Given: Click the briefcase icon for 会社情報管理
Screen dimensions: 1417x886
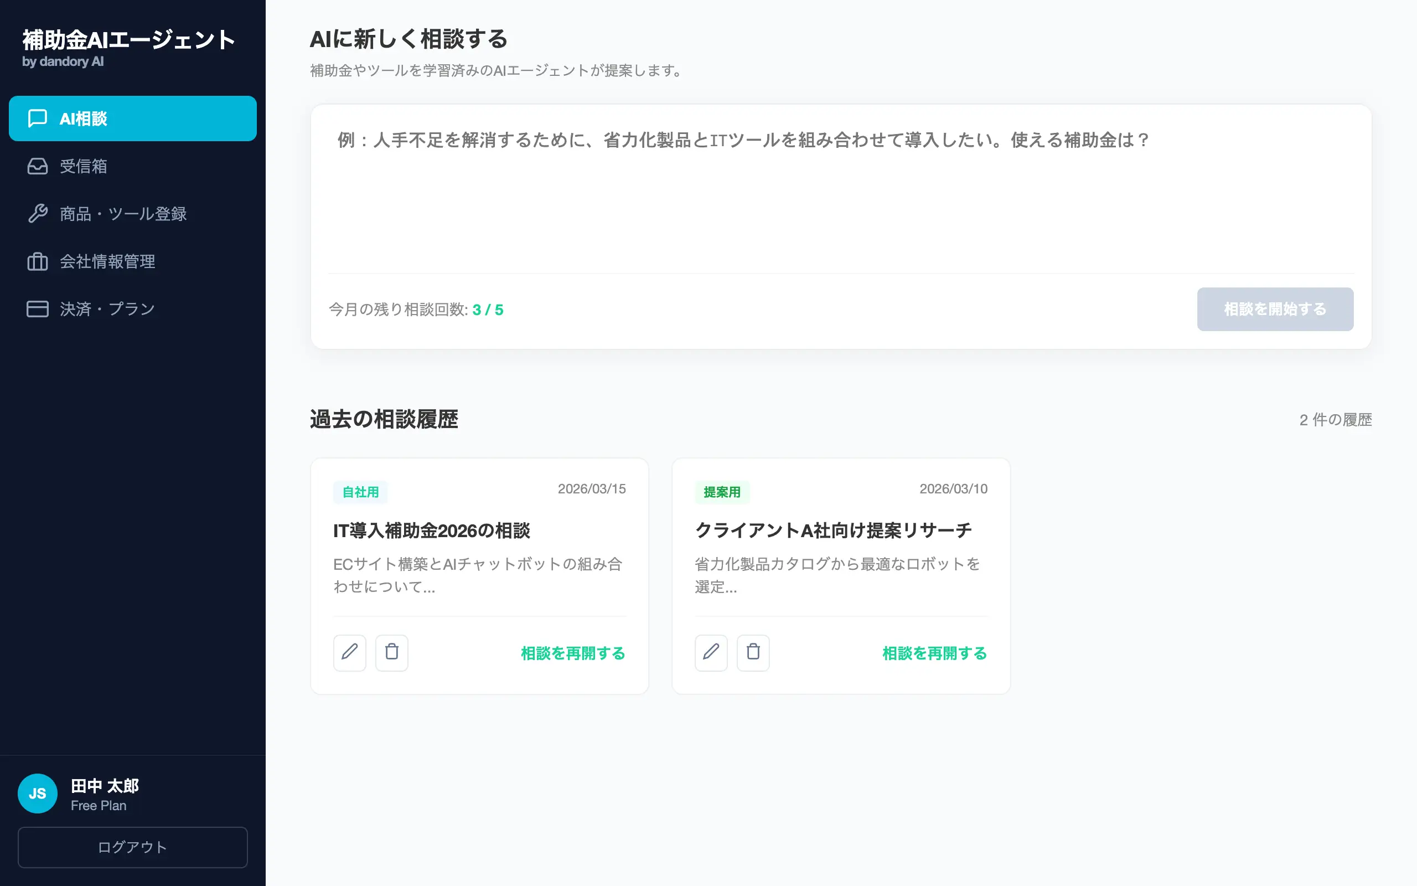Looking at the screenshot, I should (x=38, y=261).
